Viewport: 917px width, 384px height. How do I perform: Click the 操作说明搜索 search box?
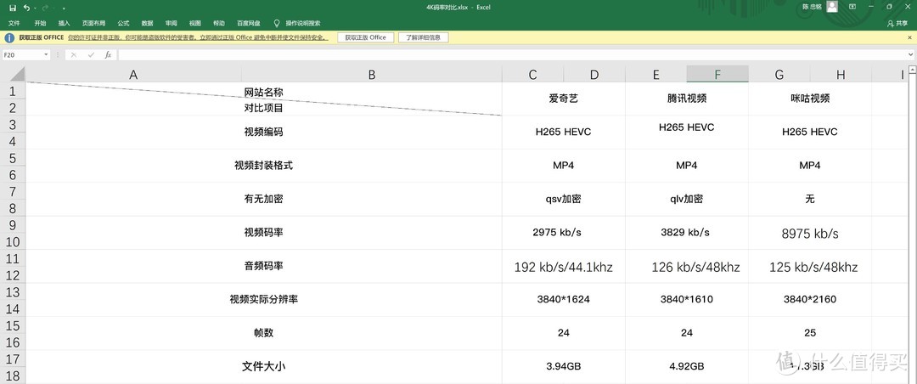click(x=303, y=24)
